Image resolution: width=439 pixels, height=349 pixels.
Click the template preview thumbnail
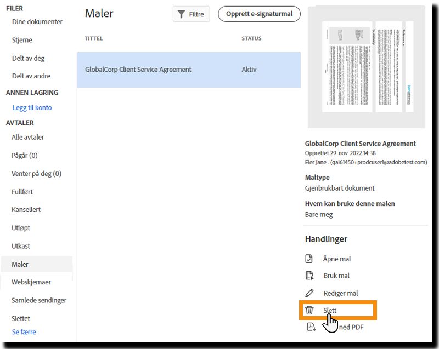point(367,67)
